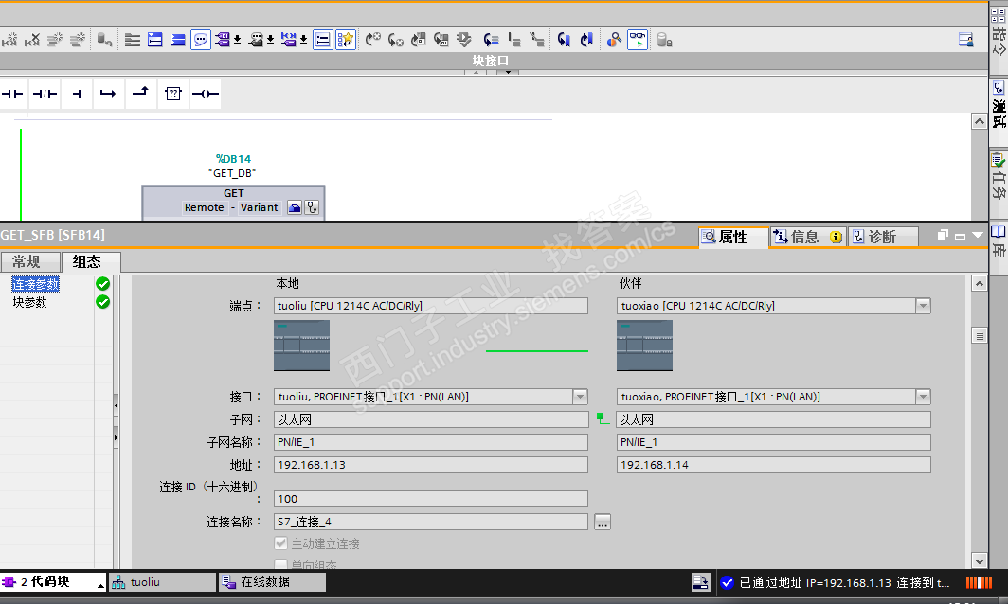
Task: Insert an output coil element
Action: [x=206, y=94]
